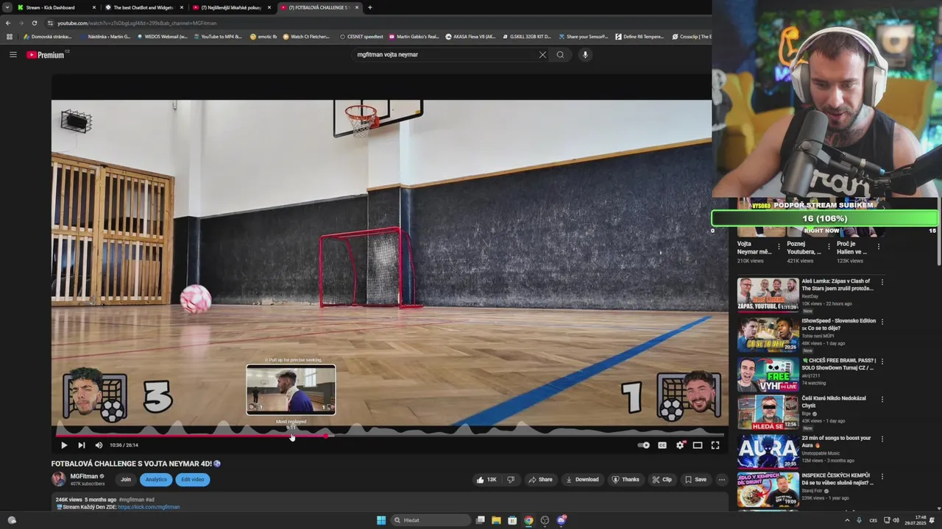Viewport: 942px width, 529px height.
Task: Mute the video volume
Action: point(99,445)
